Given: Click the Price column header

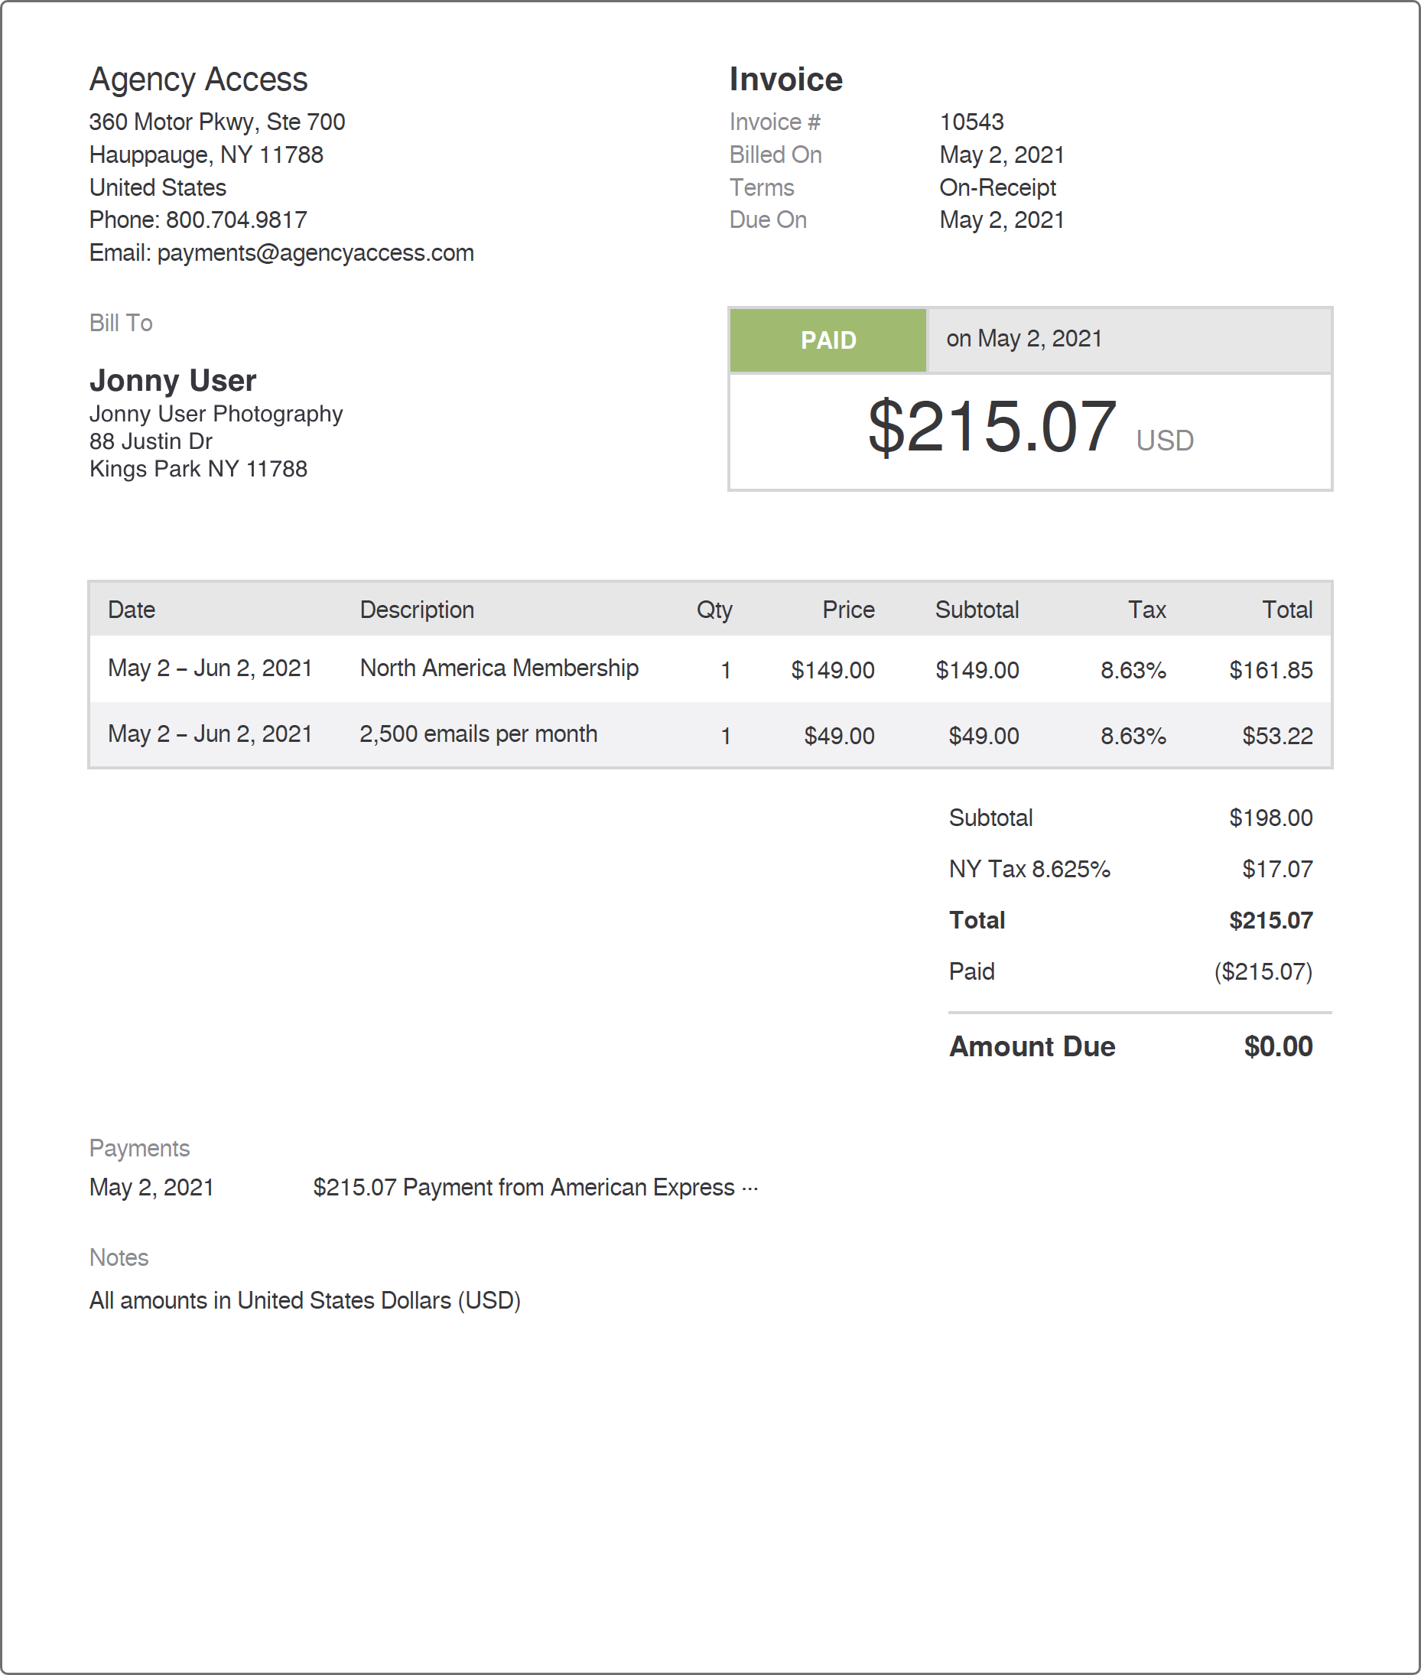Looking at the screenshot, I should pyautogui.click(x=848, y=610).
